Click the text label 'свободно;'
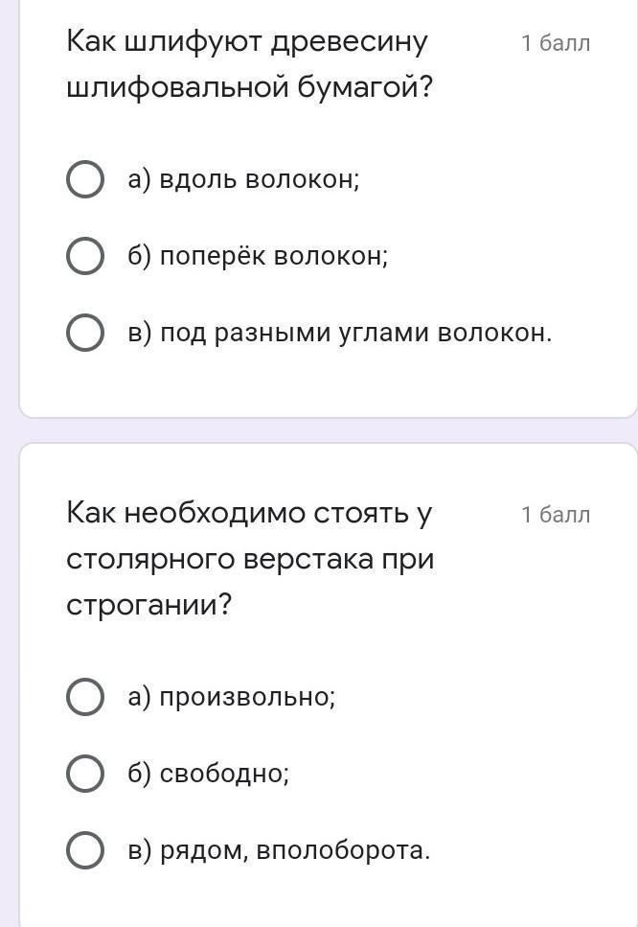Screen dimensions: 638x927 [224, 774]
